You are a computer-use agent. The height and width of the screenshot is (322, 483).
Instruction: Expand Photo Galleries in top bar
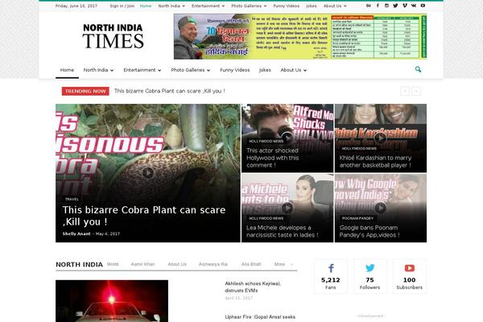[249, 6]
